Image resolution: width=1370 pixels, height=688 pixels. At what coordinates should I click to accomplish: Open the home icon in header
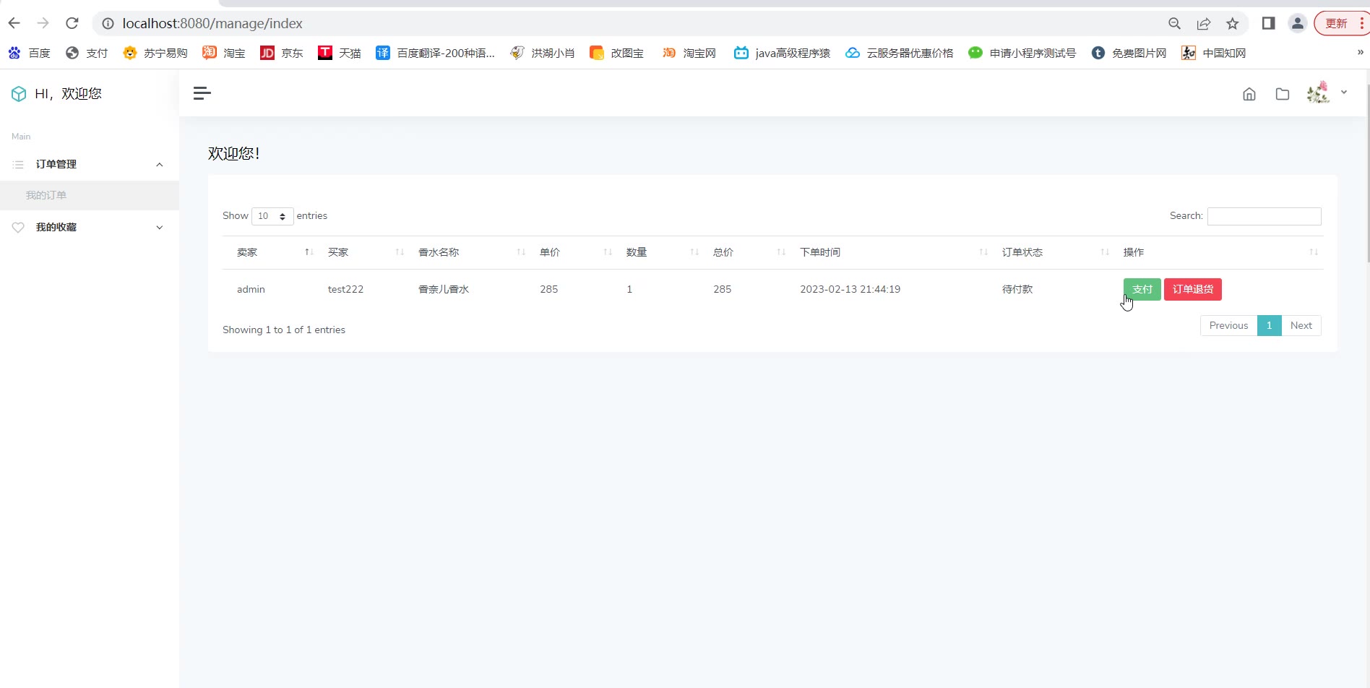click(1249, 94)
